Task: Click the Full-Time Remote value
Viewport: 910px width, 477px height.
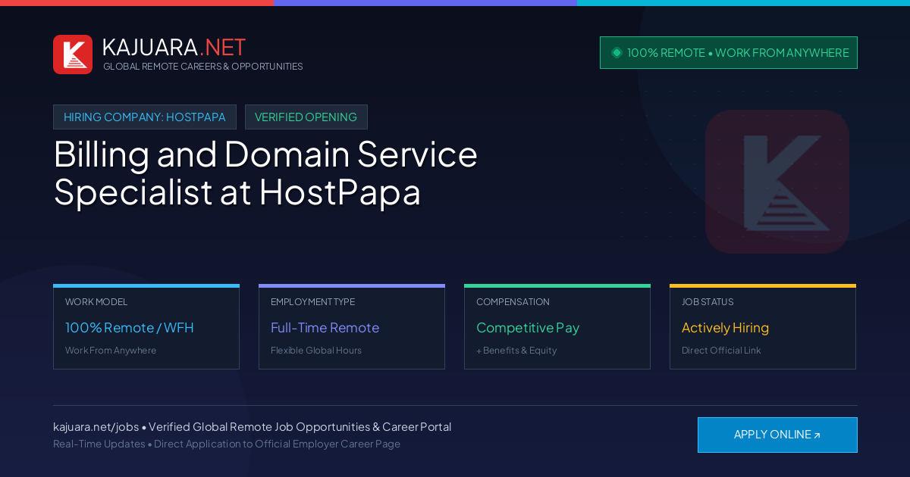Action: 325,328
